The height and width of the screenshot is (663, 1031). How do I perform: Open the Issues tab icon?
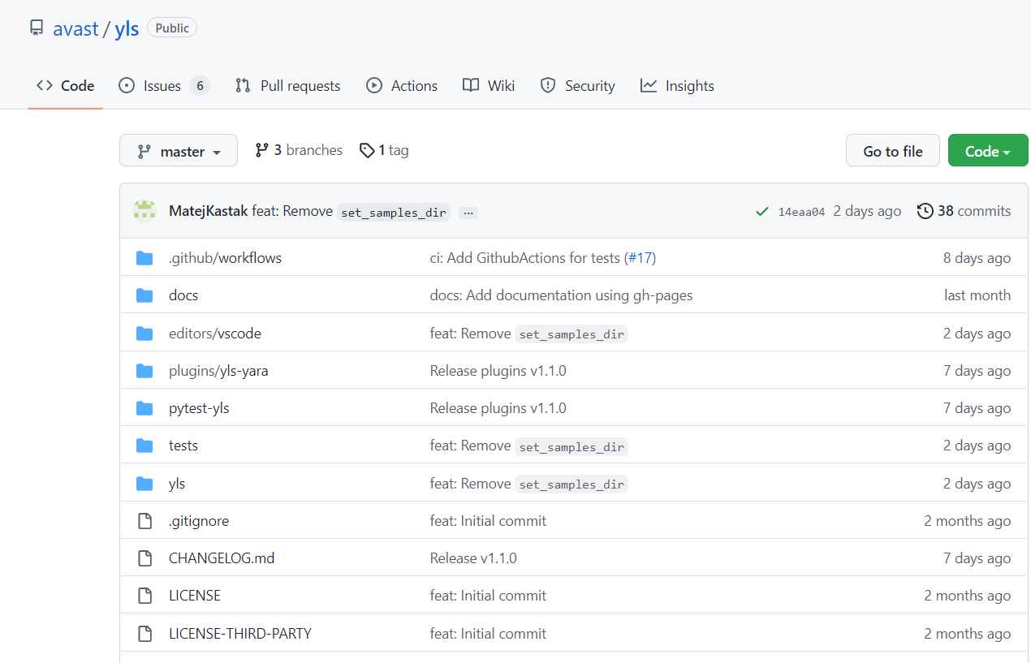tap(127, 85)
